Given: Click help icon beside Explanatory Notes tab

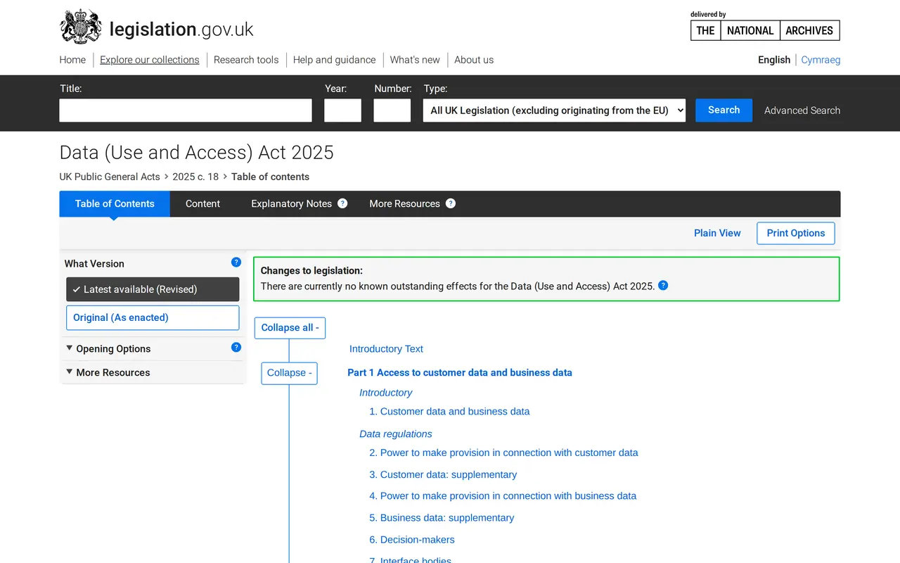Looking at the screenshot, I should pos(342,203).
